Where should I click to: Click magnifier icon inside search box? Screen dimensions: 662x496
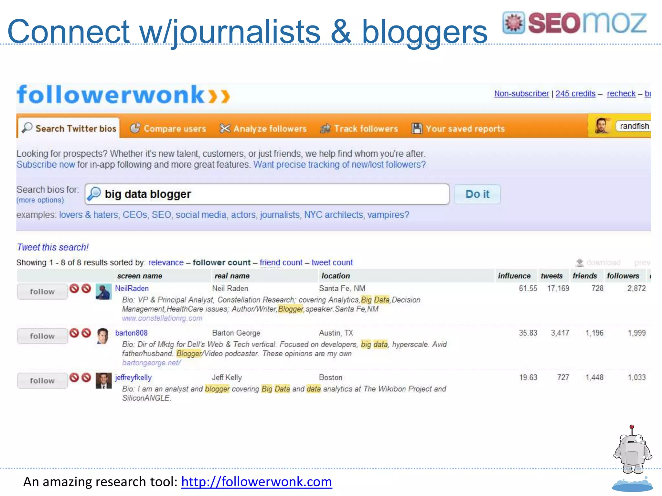pyautogui.click(x=94, y=194)
